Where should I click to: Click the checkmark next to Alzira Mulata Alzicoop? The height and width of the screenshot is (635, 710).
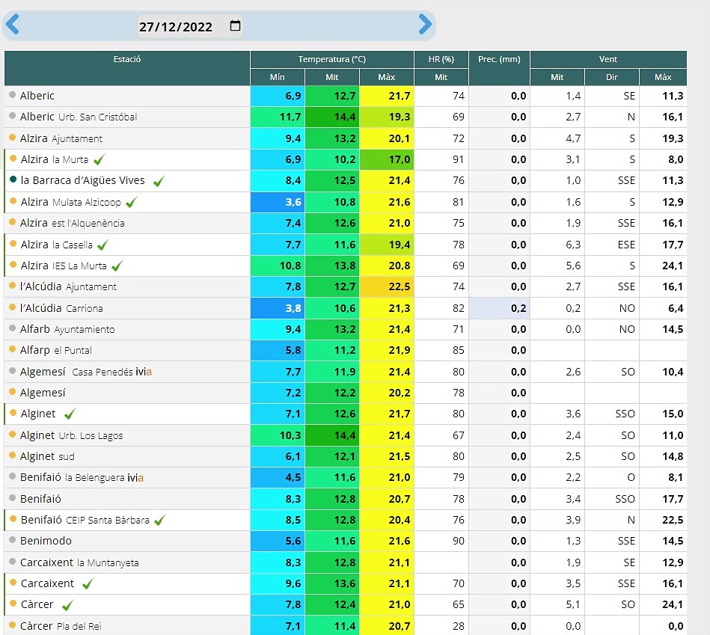tap(132, 202)
